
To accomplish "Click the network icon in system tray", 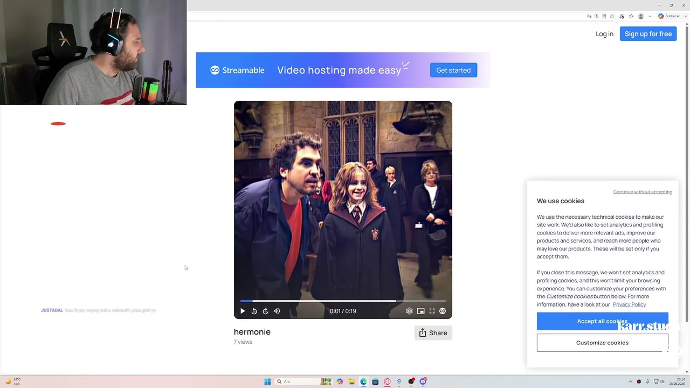I will point(655,382).
